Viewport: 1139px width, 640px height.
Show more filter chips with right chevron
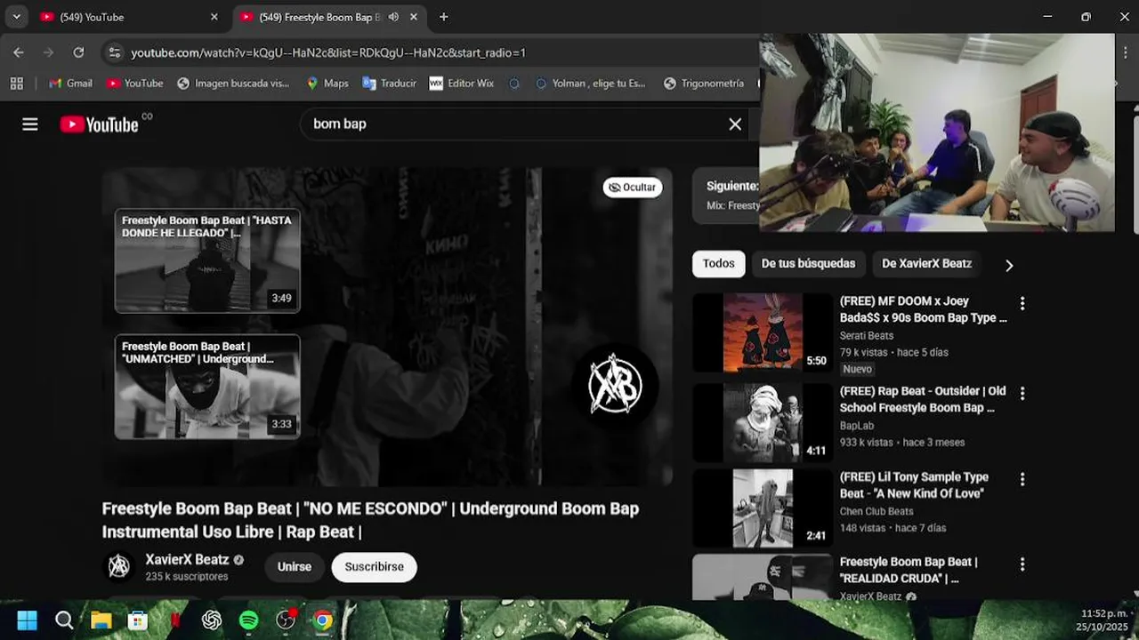(1008, 265)
